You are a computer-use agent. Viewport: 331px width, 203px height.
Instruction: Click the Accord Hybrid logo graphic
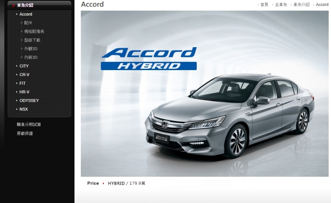[x=149, y=59]
